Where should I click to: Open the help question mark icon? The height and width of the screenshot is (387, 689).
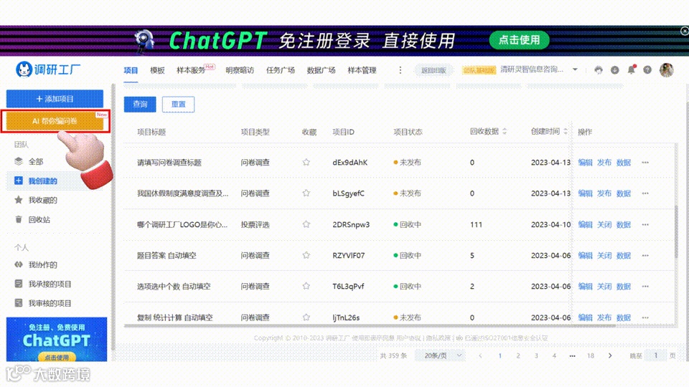tap(647, 70)
